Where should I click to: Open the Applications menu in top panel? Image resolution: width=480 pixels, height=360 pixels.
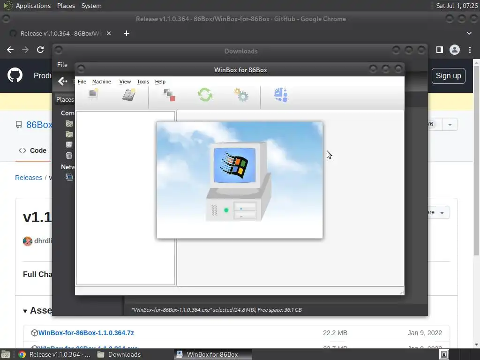pyautogui.click(x=33, y=6)
